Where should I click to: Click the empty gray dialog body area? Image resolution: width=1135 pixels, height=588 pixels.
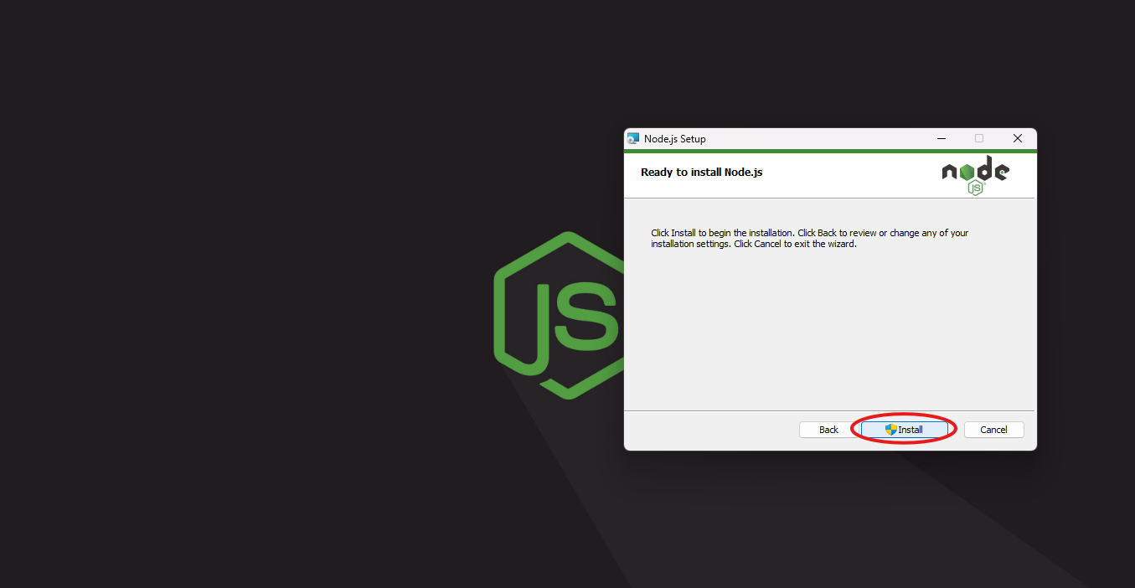tap(829, 335)
